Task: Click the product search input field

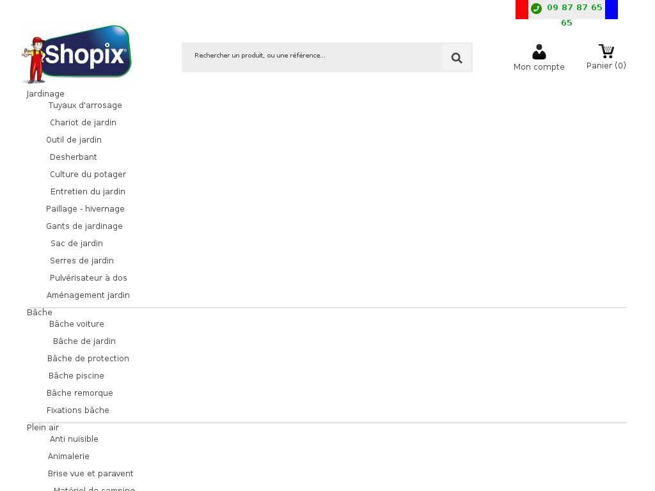Action: click(312, 57)
